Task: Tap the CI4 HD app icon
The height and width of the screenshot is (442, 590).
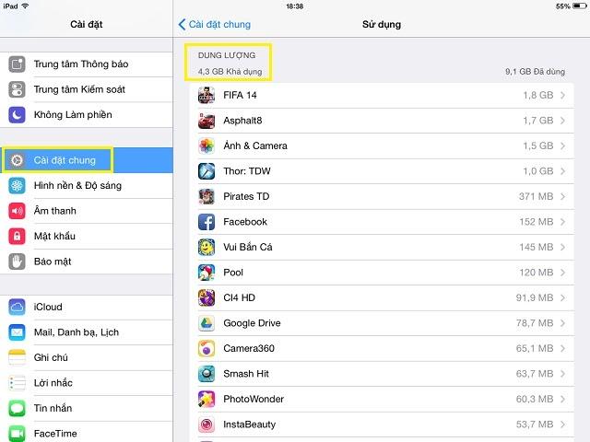Action: pos(206,297)
